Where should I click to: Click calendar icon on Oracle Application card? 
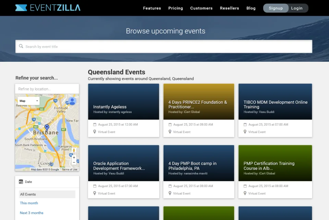pos(95,186)
